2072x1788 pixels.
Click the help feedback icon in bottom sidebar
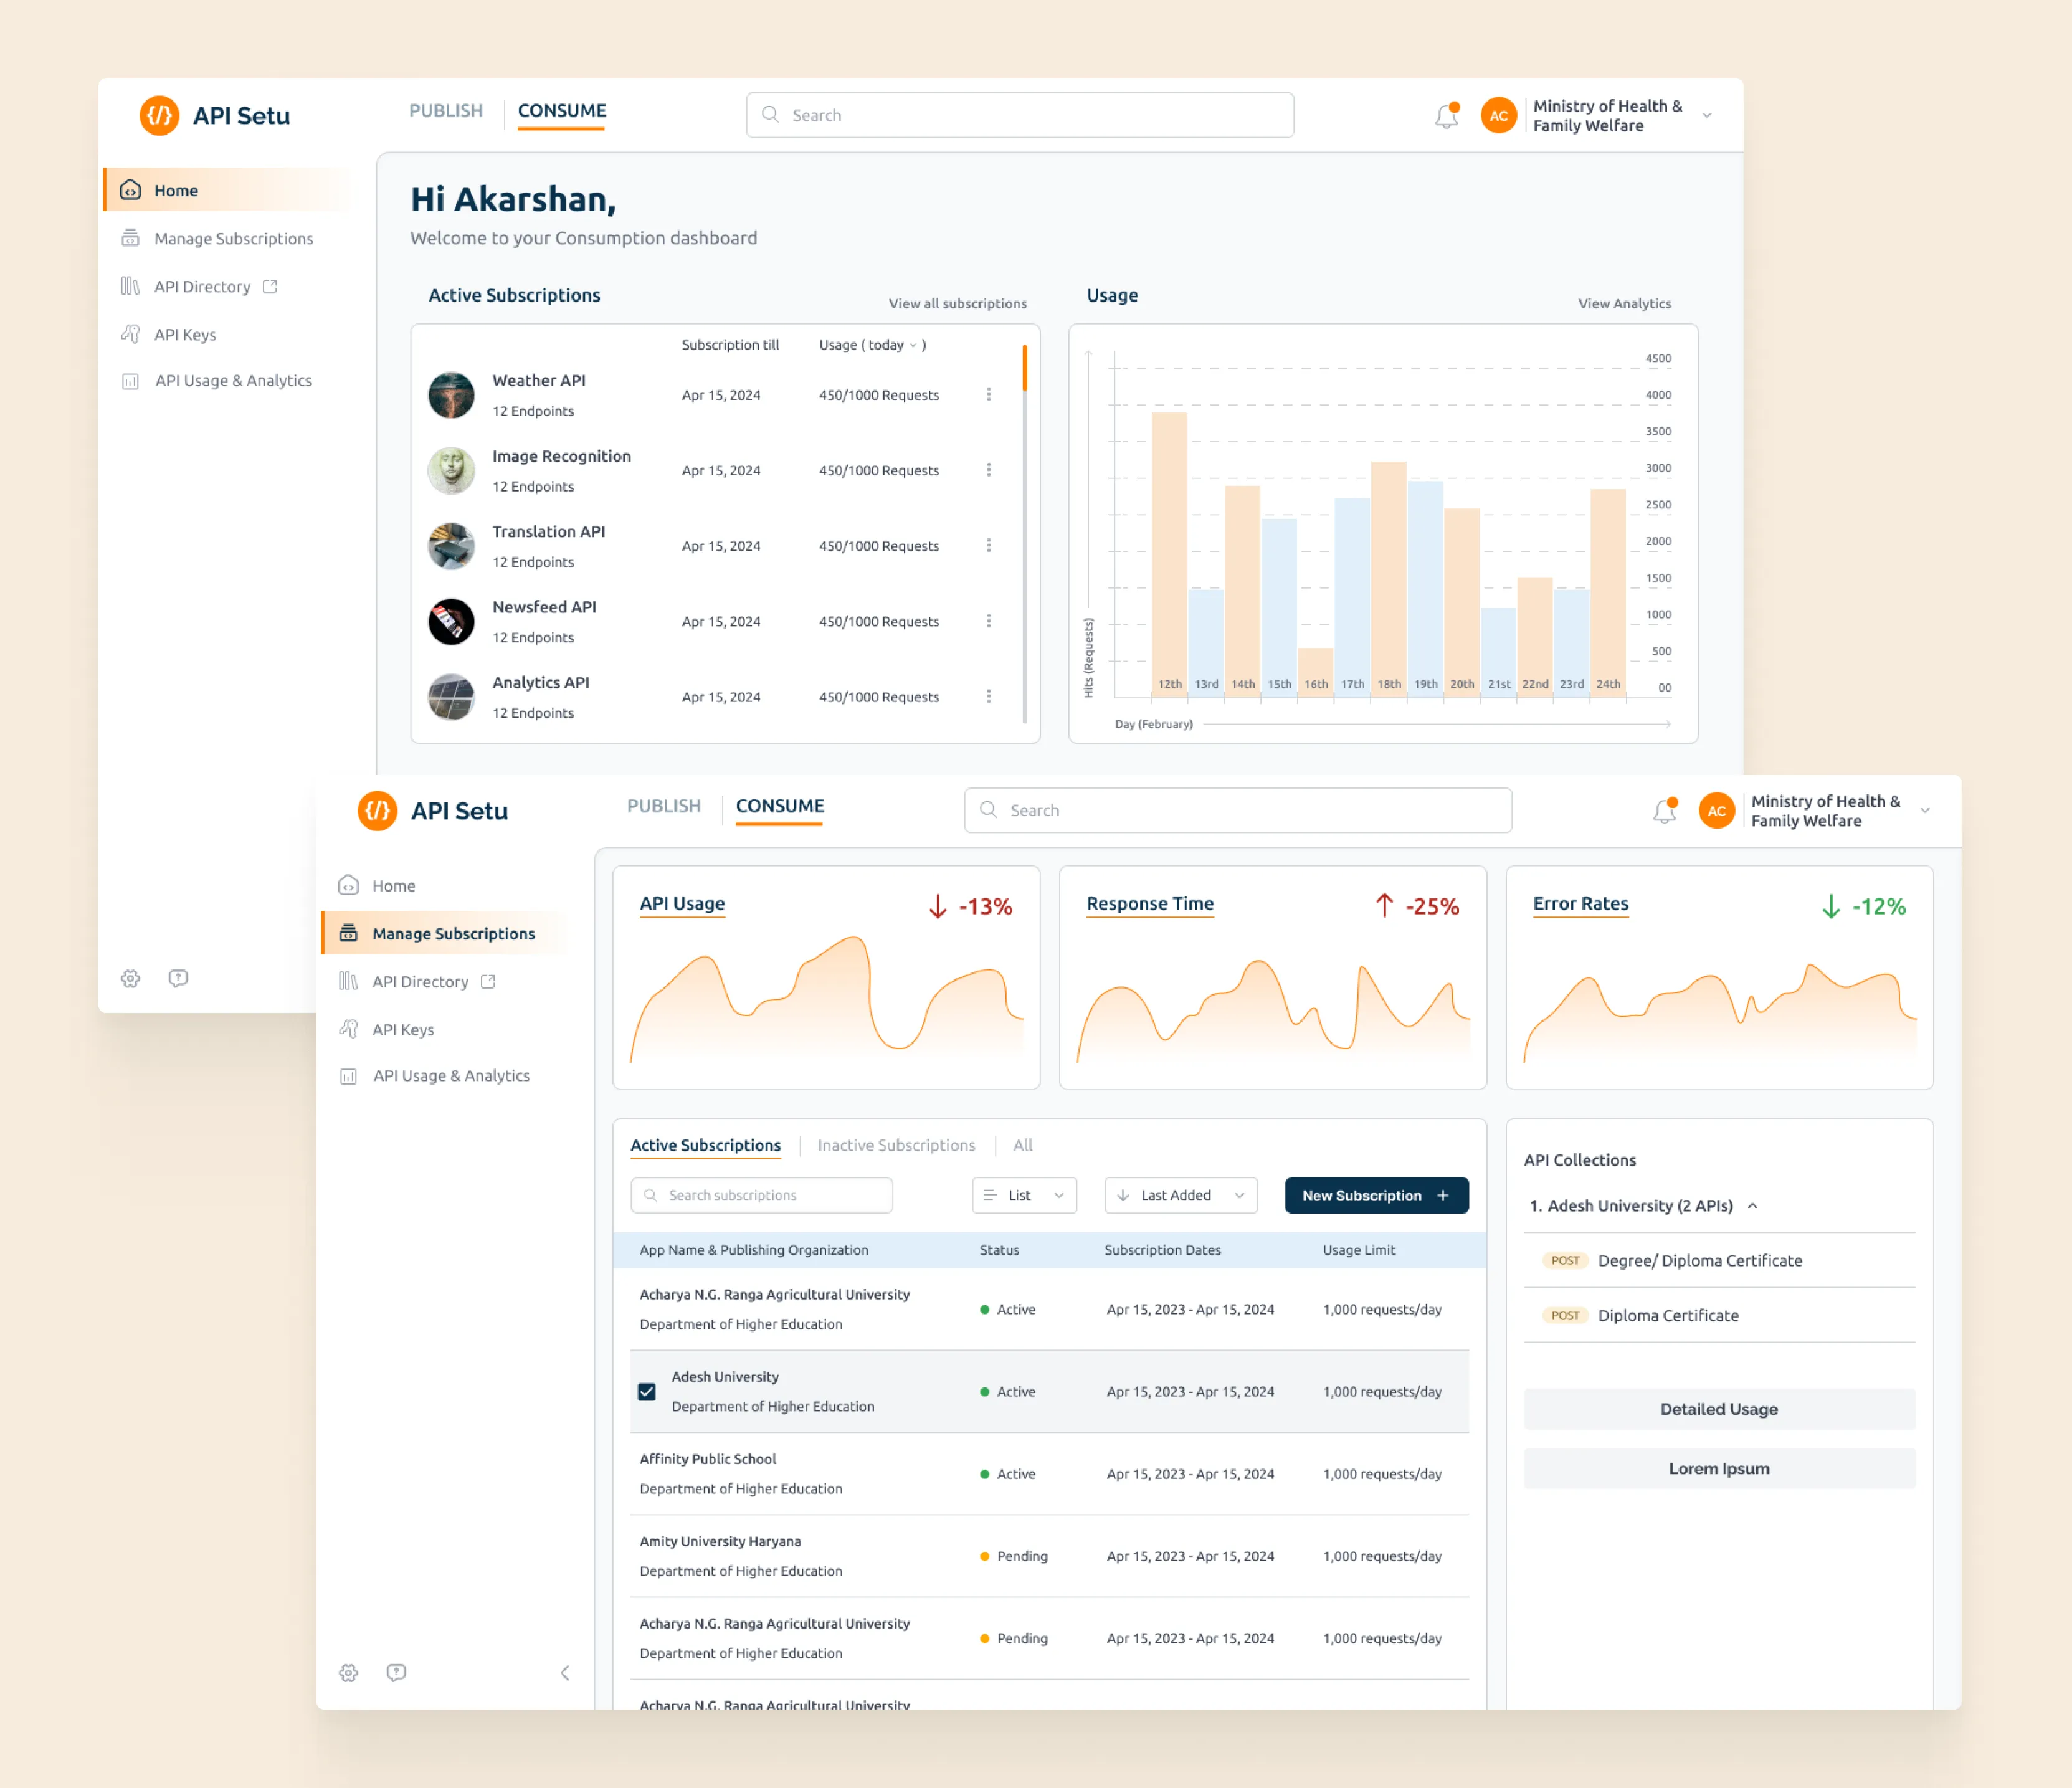[x=396, y=1673]
